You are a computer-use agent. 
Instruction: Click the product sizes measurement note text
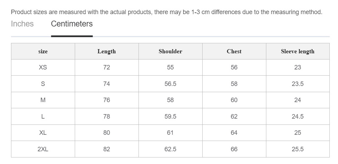pos(167,12)
